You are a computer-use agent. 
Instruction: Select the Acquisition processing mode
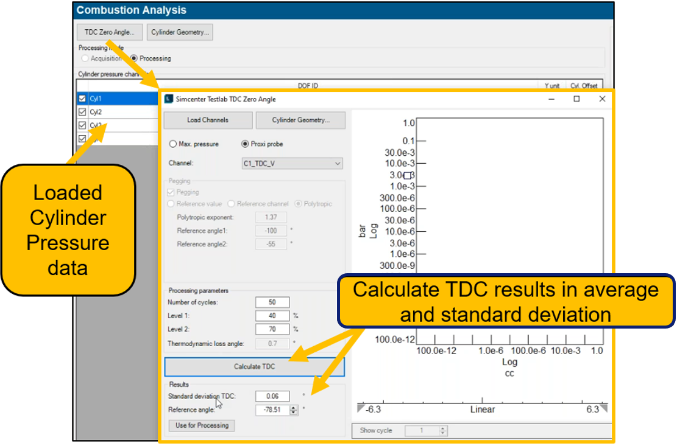pos(85,58)
